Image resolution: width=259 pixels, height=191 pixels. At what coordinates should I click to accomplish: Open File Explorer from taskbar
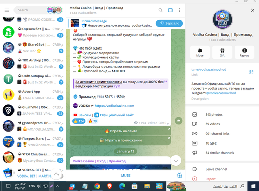click(x=147, y=186)
